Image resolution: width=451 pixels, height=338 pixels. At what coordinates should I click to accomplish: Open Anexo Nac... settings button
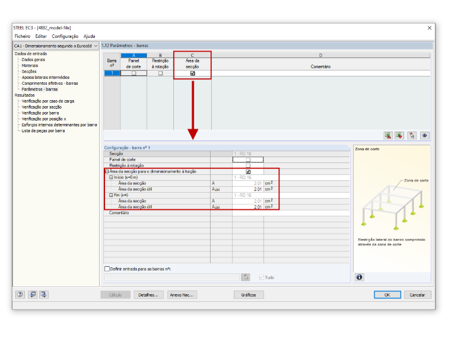click(182, 295)
